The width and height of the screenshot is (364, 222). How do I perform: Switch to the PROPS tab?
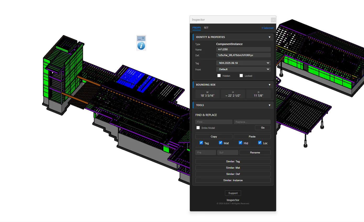[197, 28]
